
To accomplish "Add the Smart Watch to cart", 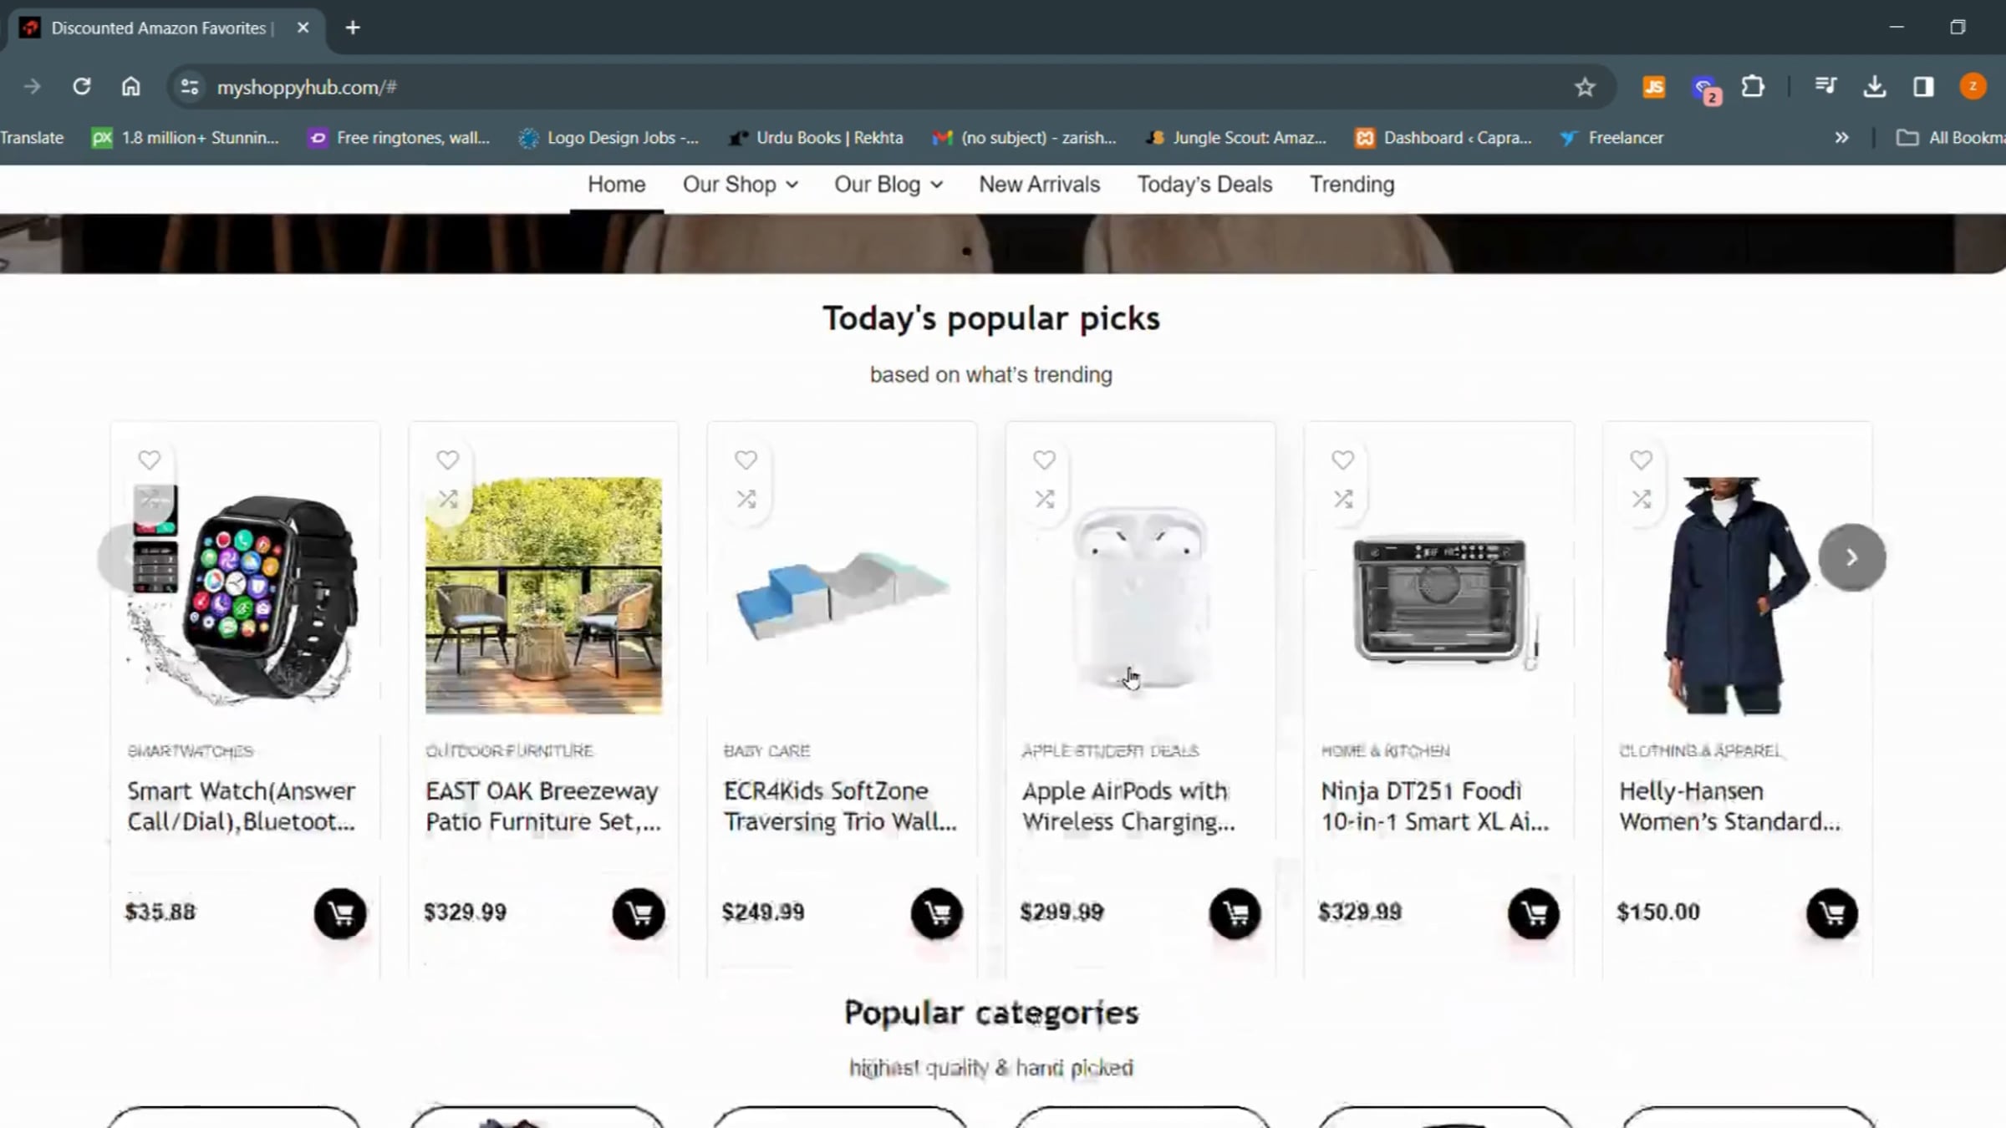I will pyautogui.click(x=340, y=912).
